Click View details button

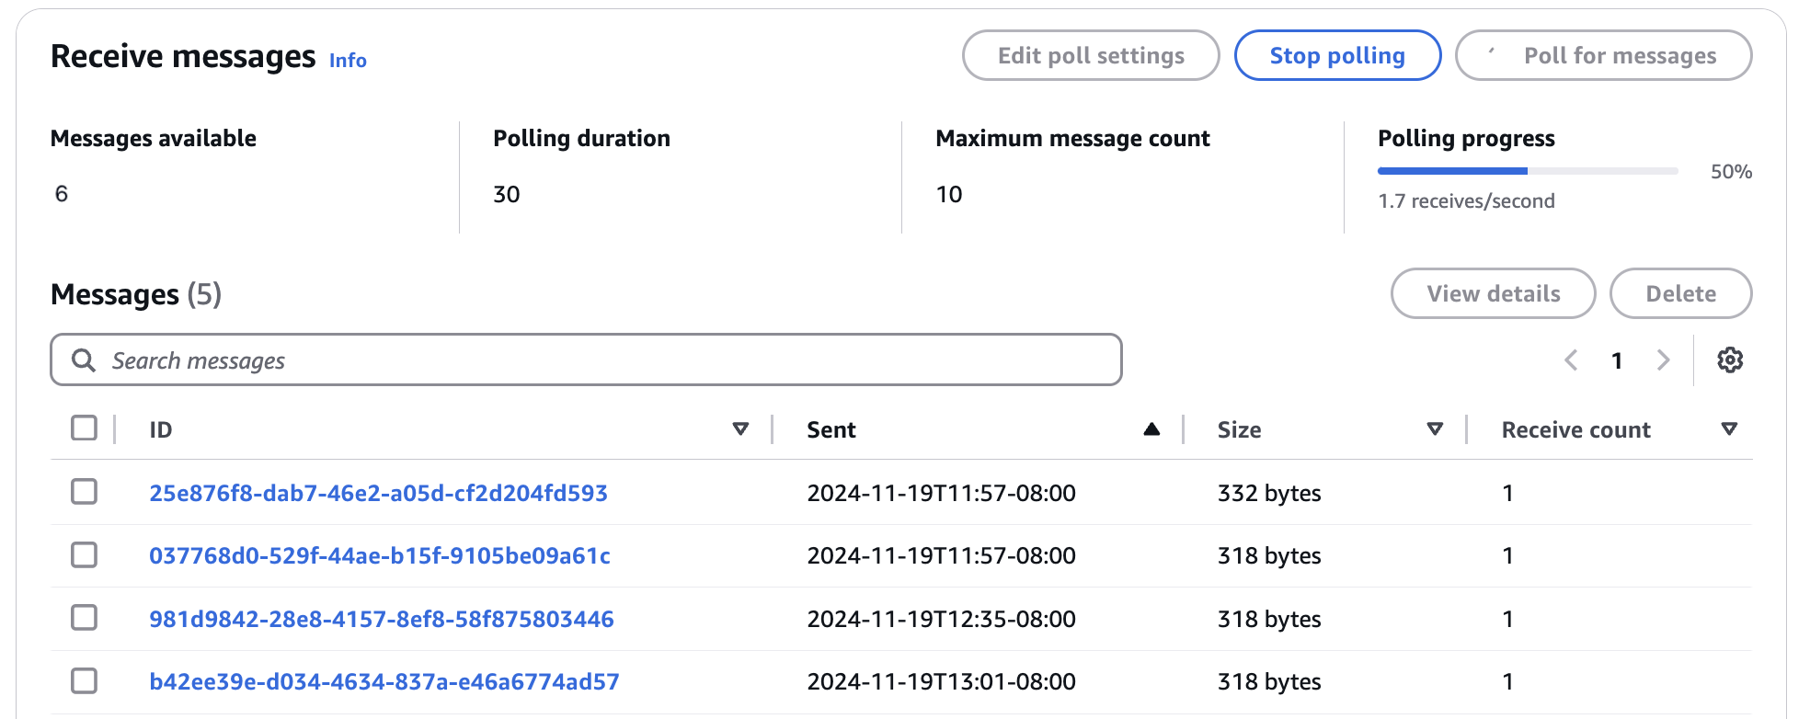tap(1493, 293)
